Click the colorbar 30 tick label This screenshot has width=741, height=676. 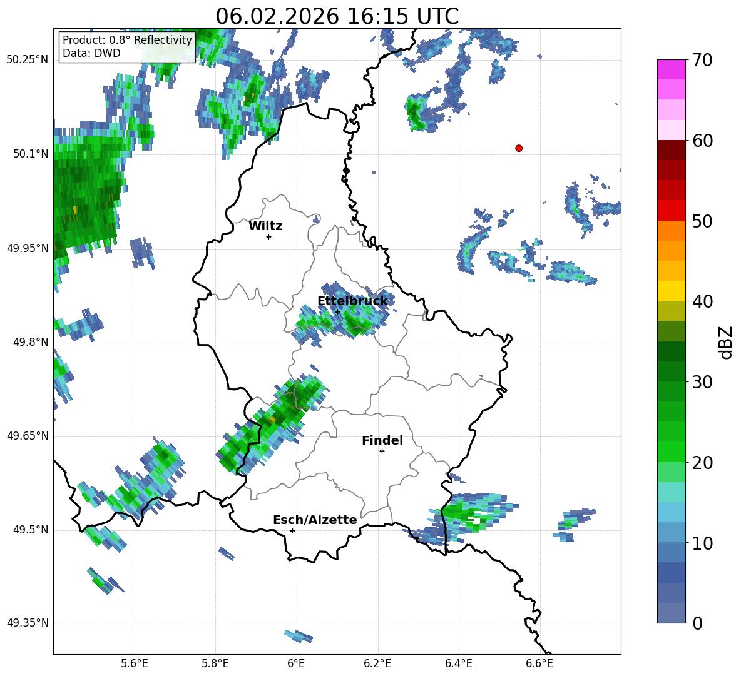pos(702,382)
